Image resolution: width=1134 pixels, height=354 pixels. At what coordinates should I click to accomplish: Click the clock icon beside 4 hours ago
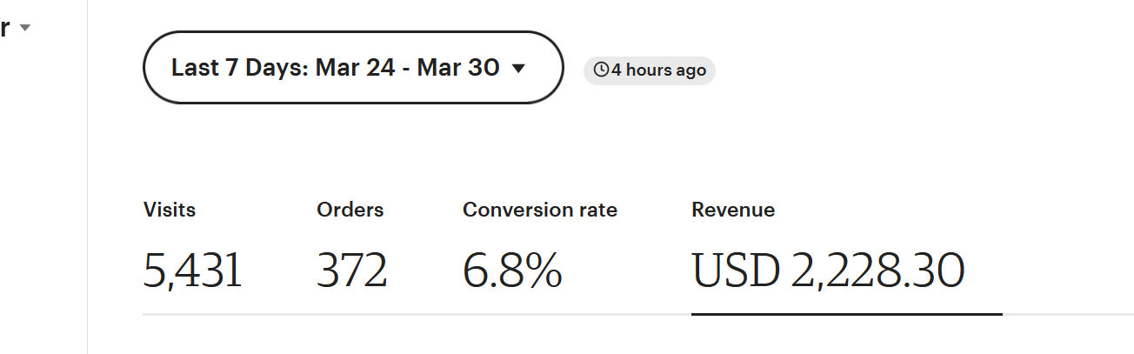coord(601,70)
